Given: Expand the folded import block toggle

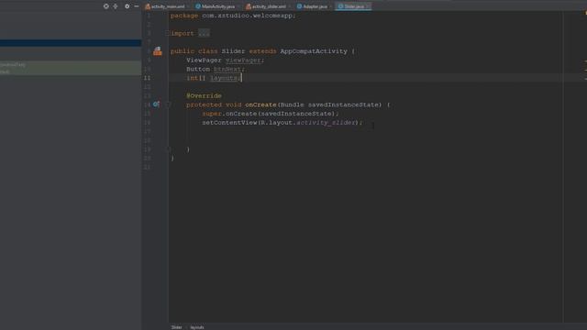Looking at the screenshot, I should [167, 33].
